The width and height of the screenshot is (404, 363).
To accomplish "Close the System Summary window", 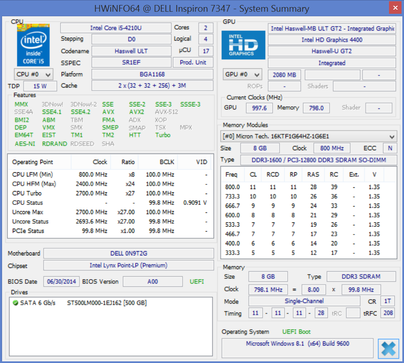I will [395, 8].
